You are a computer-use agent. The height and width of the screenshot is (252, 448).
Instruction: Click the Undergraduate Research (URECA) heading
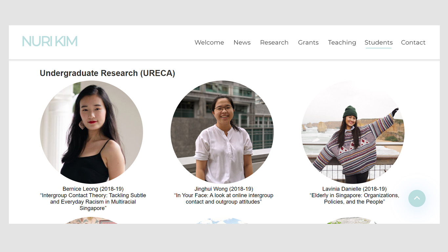108,73
